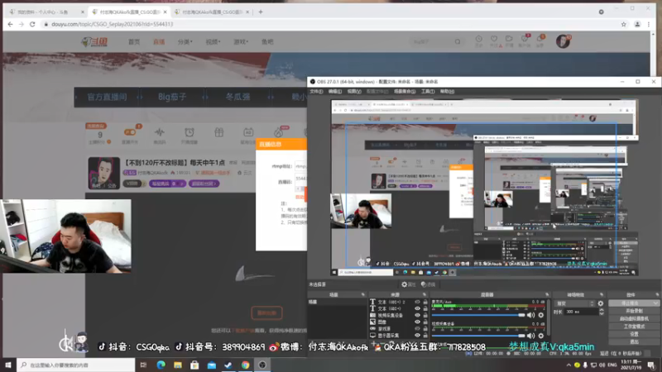Open the 文件(F) menu in OBS

316,92
